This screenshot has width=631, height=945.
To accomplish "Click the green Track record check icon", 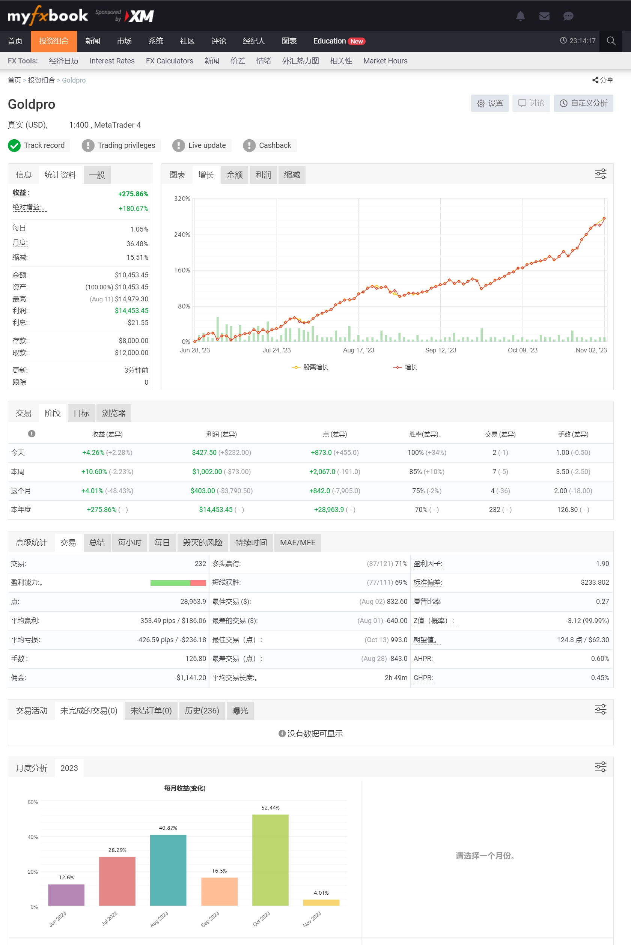I will click(14, 145).
